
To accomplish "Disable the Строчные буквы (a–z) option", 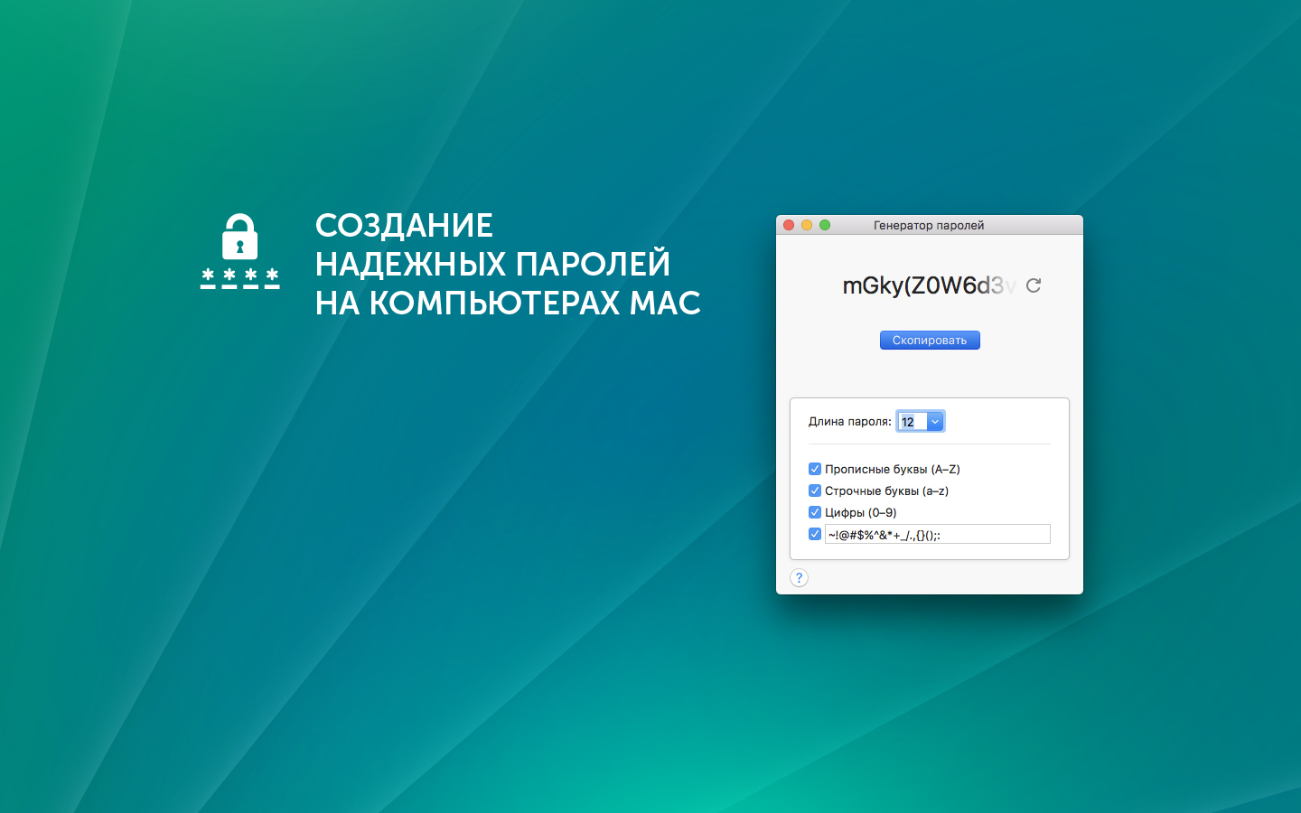I will coord(815,490).
